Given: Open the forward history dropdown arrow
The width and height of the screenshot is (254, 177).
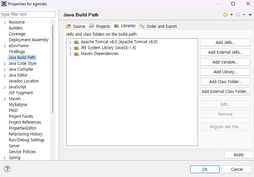Looking at the screenshot, I should 244,15.
